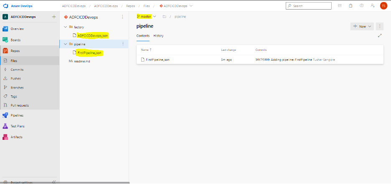Click the Repos icon
The height and width of the screenshot is (184, 391).
5,51
